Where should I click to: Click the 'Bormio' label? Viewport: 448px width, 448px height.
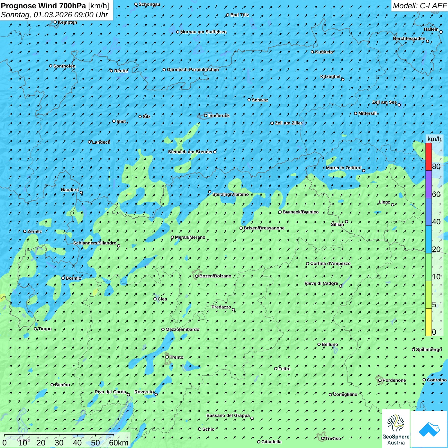point(73,278)
